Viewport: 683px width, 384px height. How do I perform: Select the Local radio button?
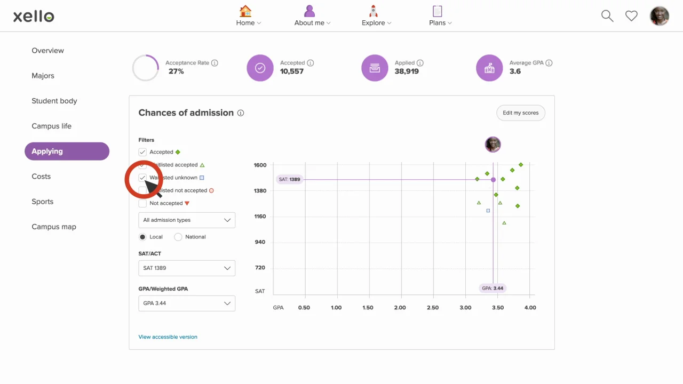pos(142,237)
